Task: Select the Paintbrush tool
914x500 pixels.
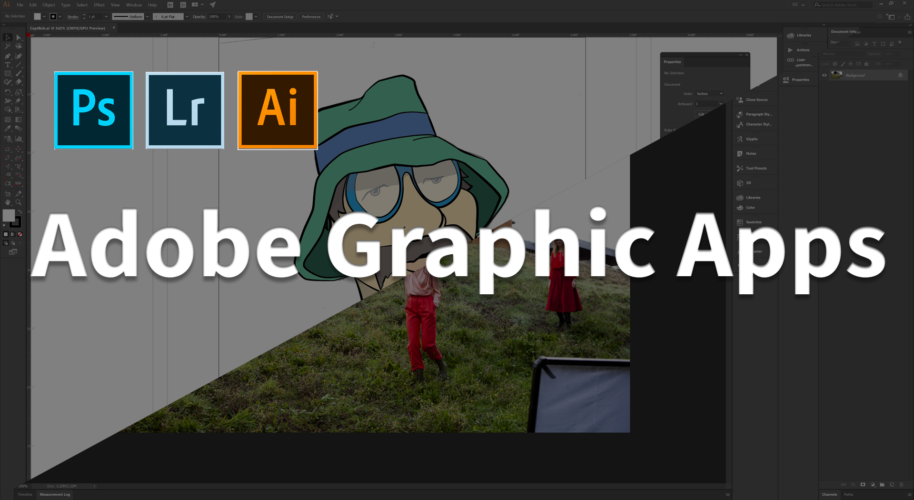Action: [x=19, y=74]
